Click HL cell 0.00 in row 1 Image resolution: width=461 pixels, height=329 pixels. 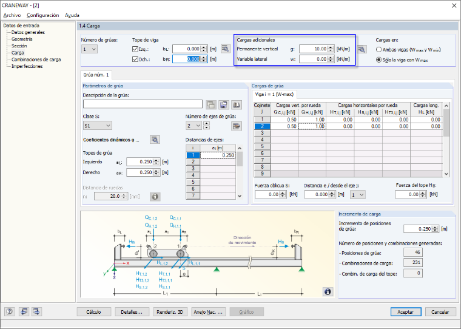click(426, 120)
